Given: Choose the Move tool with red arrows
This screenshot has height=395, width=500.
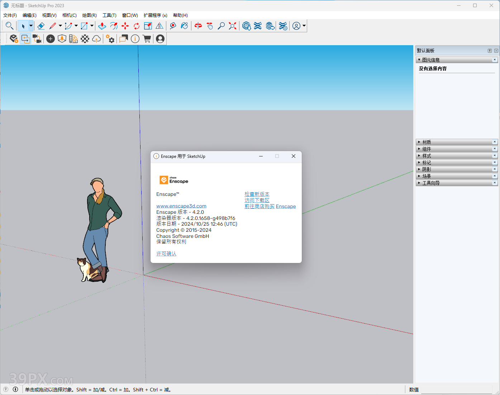Looking at the screenshot, I should pyautogui.click(x=125, y=26).
